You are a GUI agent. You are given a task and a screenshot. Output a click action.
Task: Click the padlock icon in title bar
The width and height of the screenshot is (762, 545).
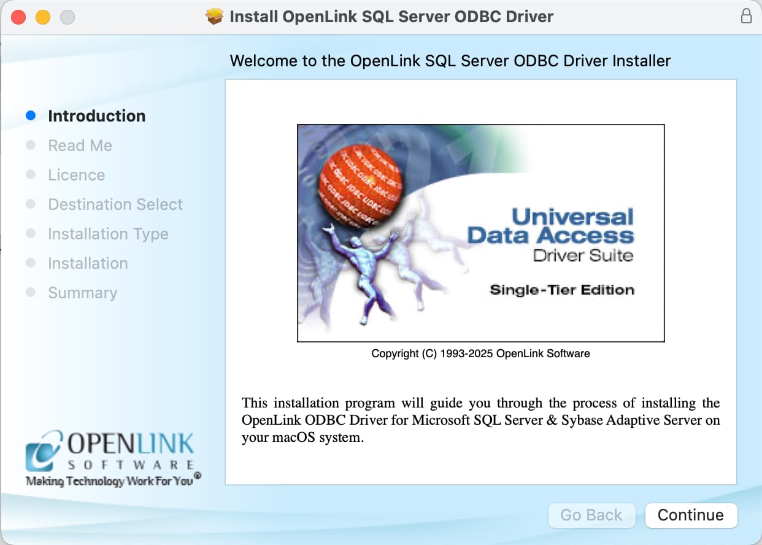(746, 17)
